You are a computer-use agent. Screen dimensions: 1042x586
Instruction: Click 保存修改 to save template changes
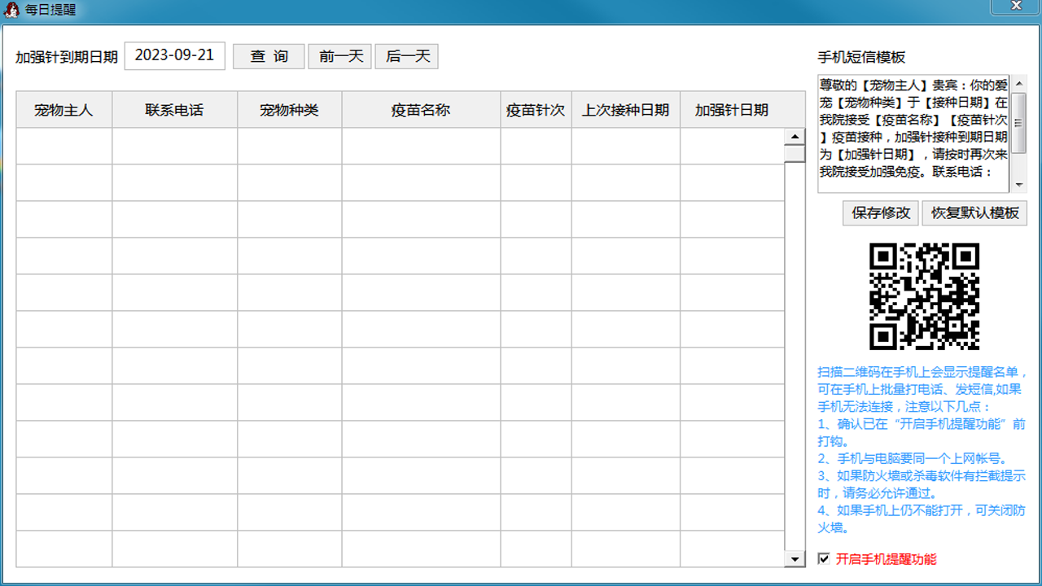coord(880,212)
